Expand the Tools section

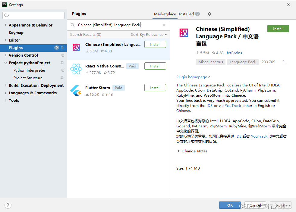(5, 101)
